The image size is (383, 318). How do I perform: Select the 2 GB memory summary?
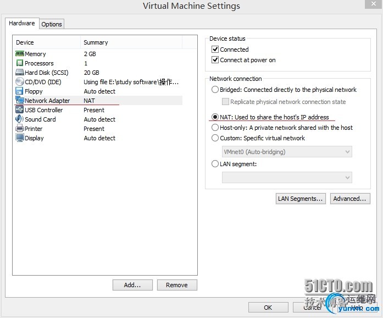tap(90, 54)
